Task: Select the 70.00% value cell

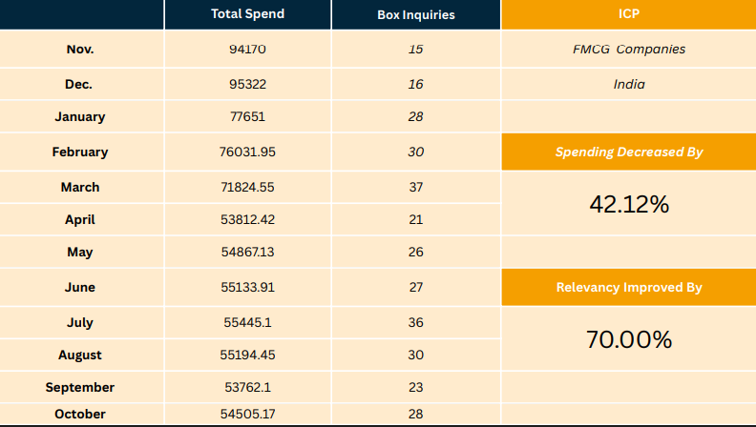Action: click(x=628, y=338)
